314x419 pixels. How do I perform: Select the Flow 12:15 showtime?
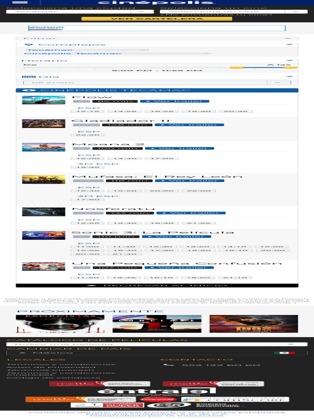(x=87, y=111)
